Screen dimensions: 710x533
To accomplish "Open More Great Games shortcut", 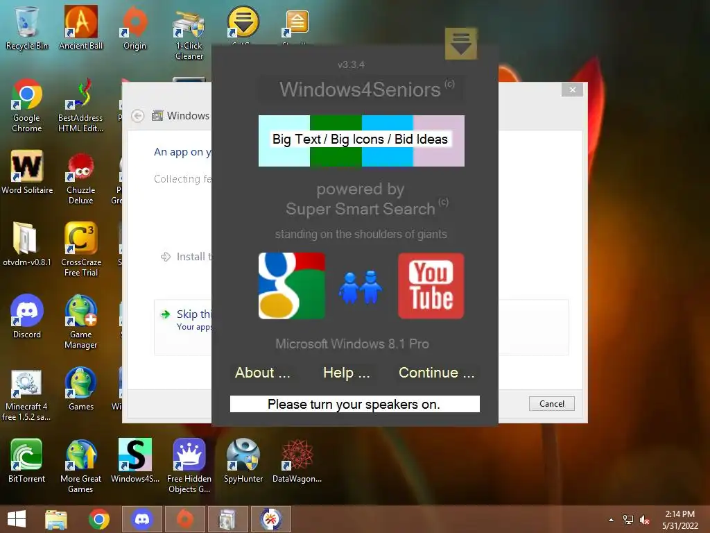I will [80, 466].
